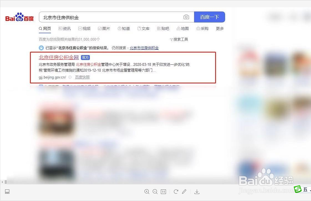311x201 pixels.
Task: Click the 1:1 actual size icon
Action: point(163,192)
